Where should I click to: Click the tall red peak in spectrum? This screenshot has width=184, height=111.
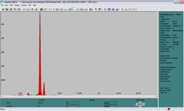click(x=40, y=59)
